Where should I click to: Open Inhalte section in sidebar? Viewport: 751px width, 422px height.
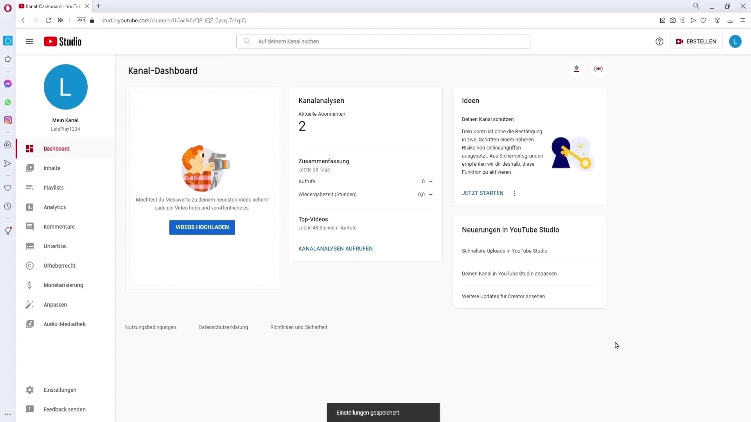pyautogui.click(x=51, y=168)
